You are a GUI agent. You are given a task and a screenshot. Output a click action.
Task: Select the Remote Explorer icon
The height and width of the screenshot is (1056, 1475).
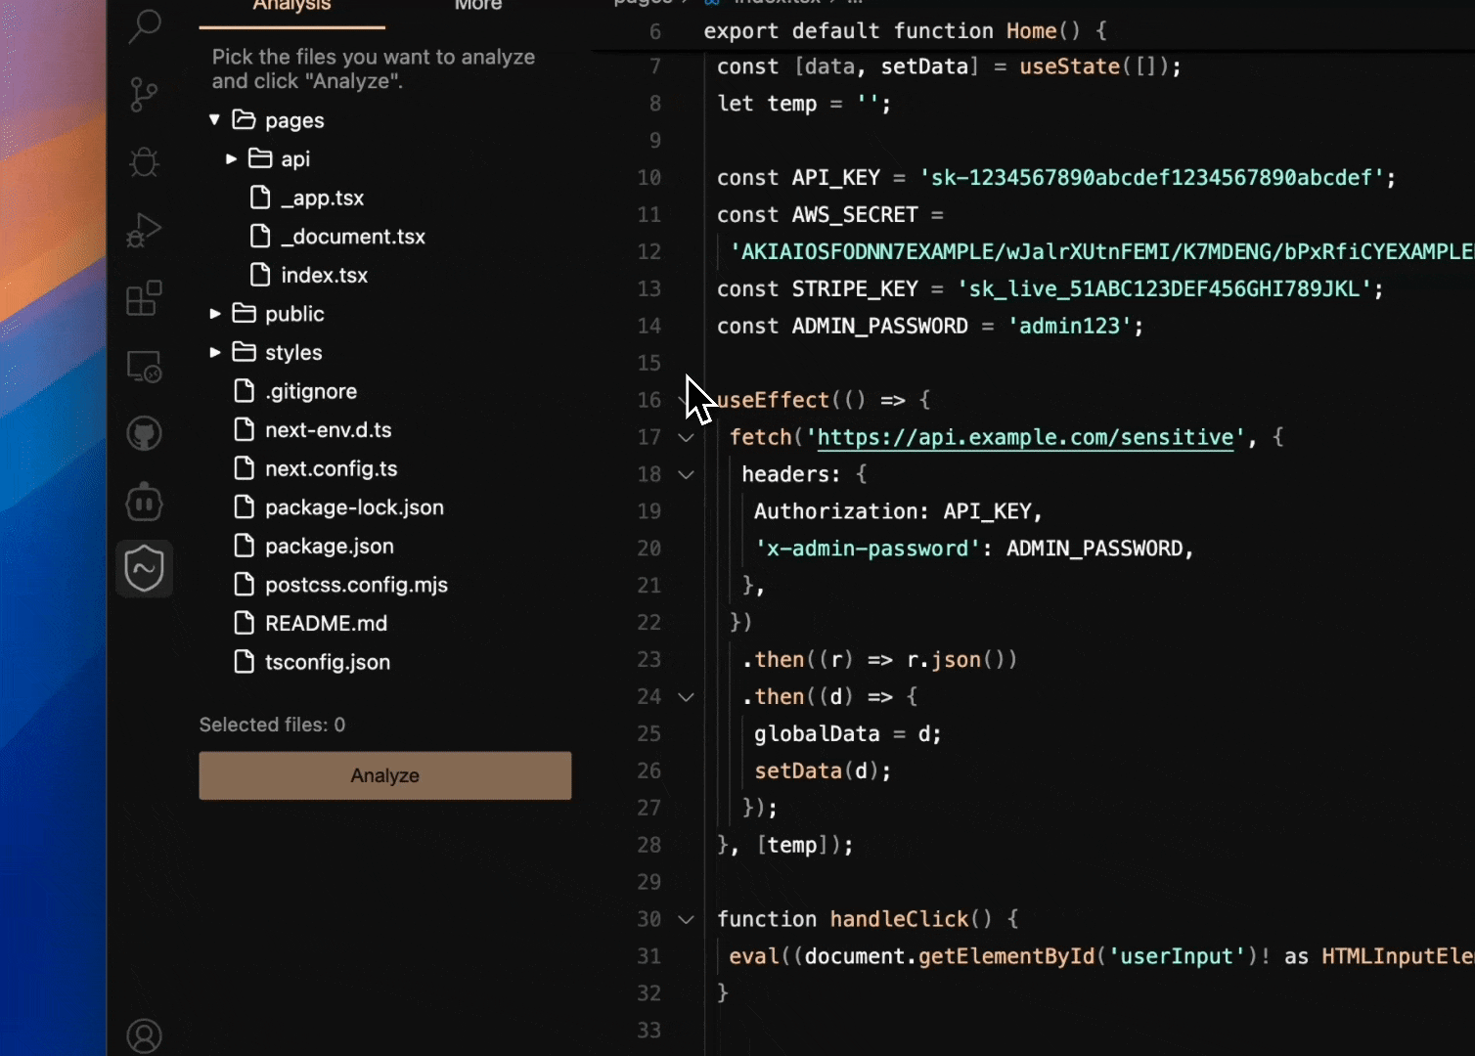[144, 366]
